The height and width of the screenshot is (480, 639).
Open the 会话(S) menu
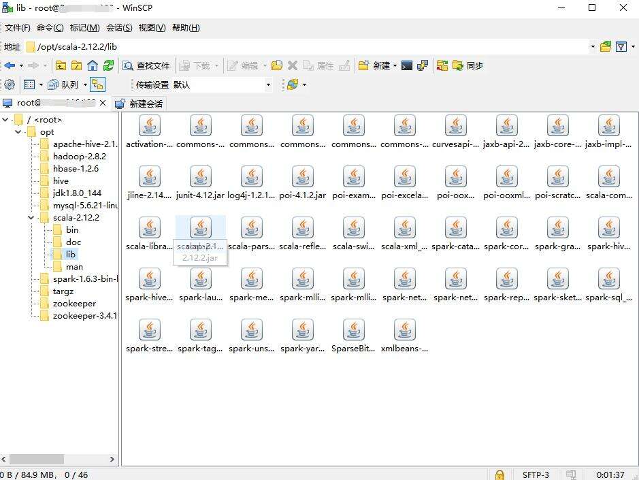[119, 28]
